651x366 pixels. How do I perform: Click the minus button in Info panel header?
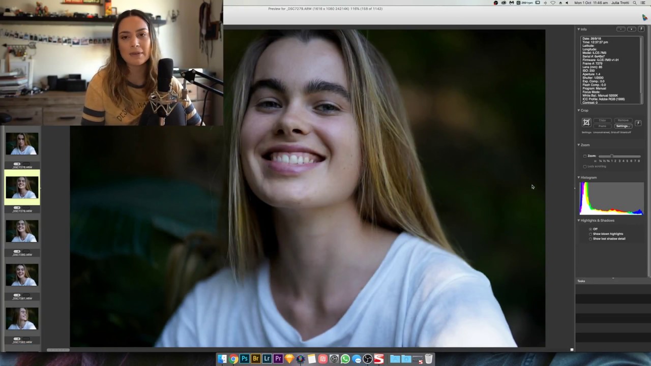pos(621,29)
